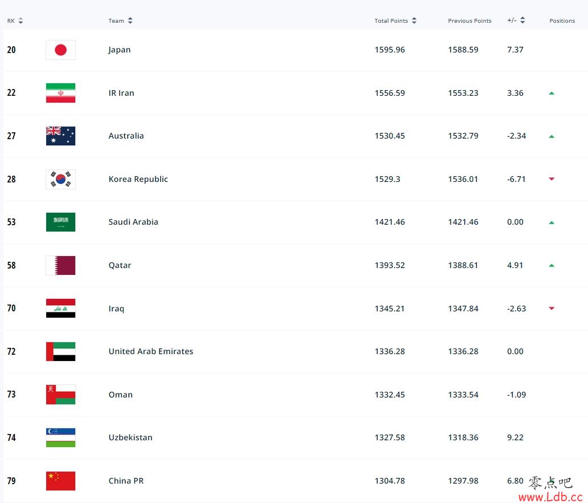This screenshot has width=588, height=503.
Task: Click the Uzbekistan flag icon
Action: (61, 438)
